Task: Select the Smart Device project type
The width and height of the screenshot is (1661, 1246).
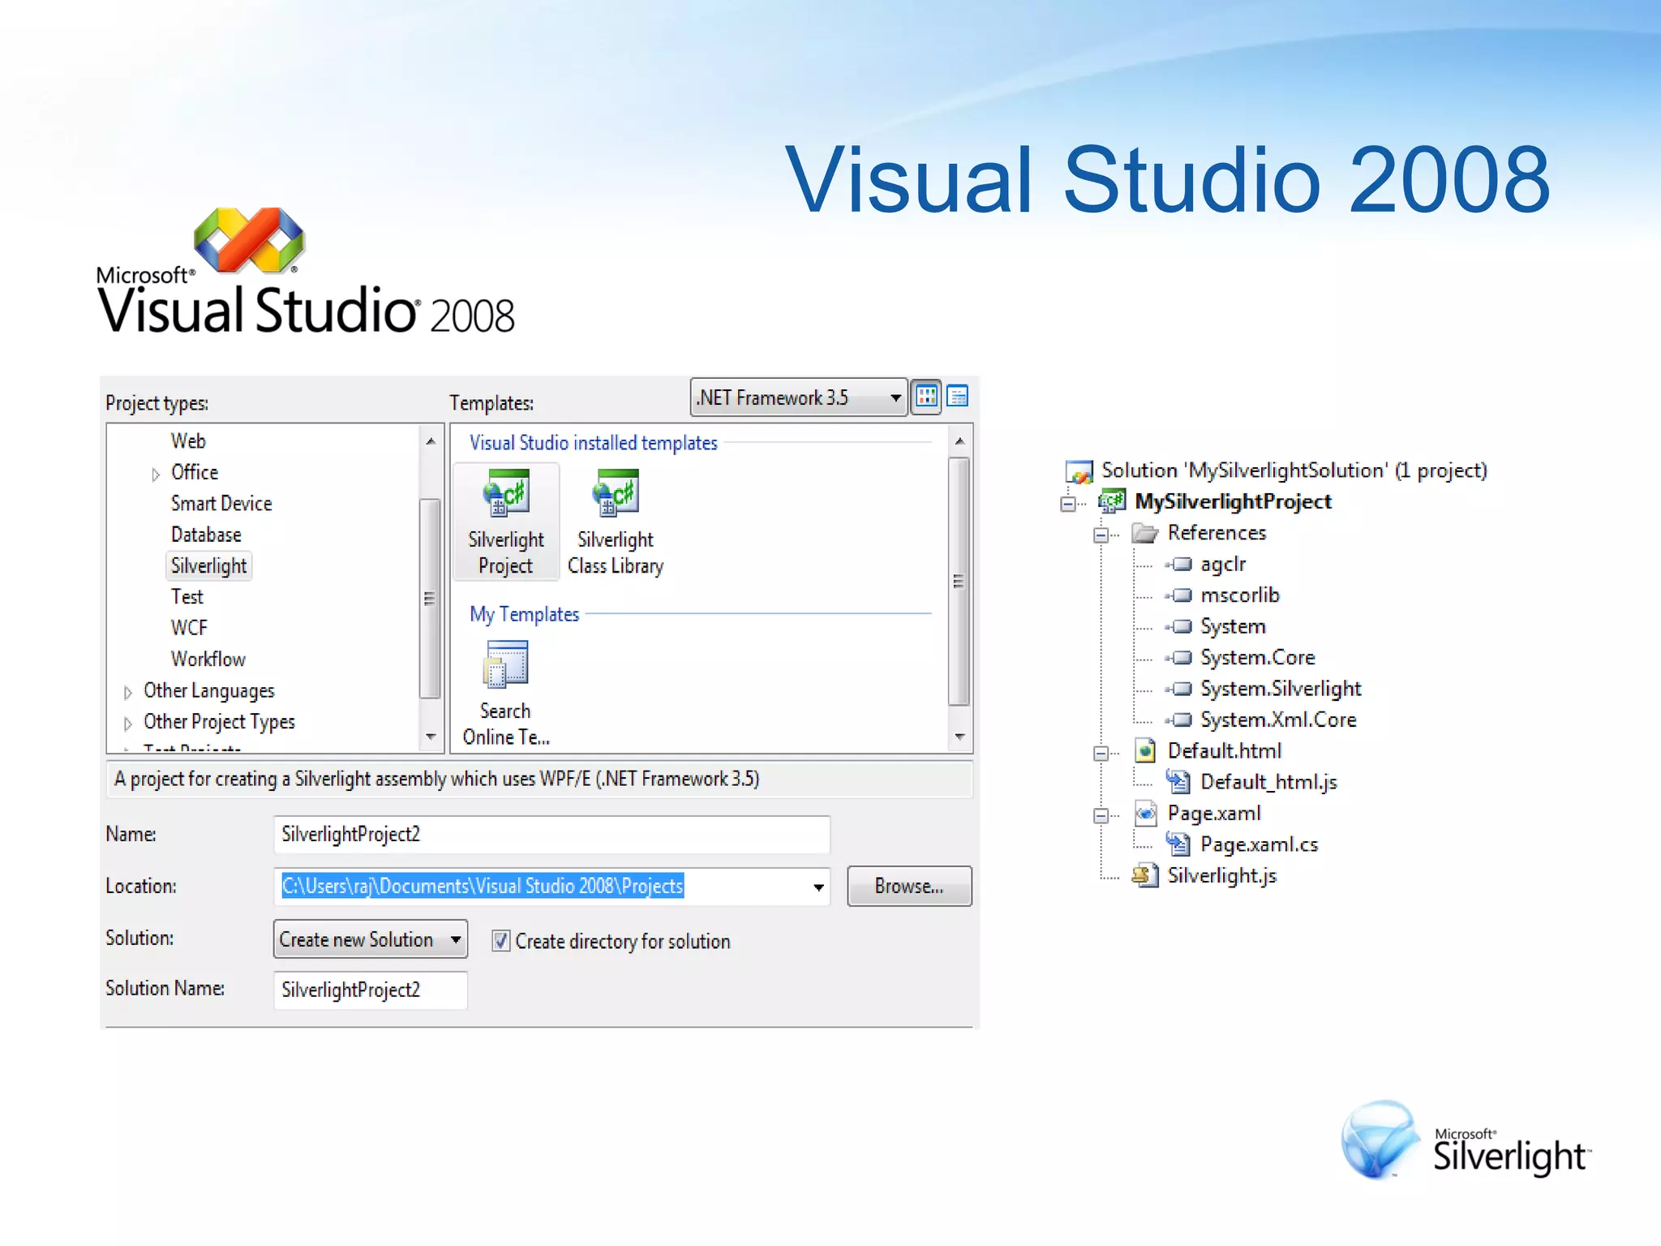Action: (221, 504)
